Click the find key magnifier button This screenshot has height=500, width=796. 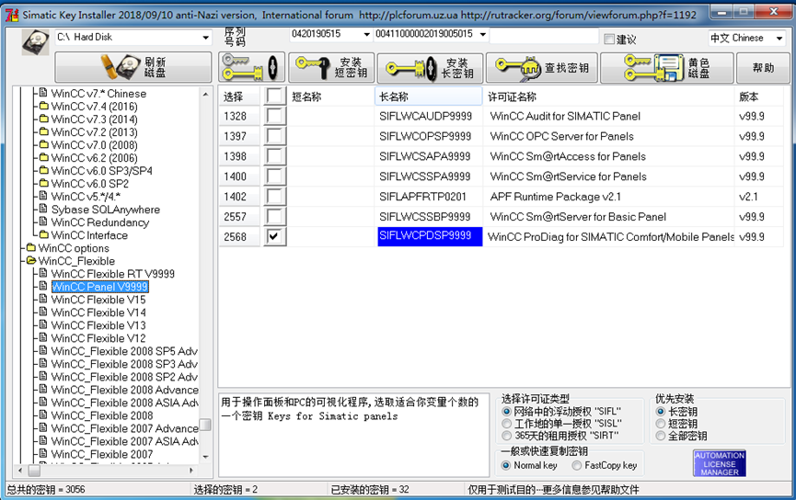[x=542, y=68]
